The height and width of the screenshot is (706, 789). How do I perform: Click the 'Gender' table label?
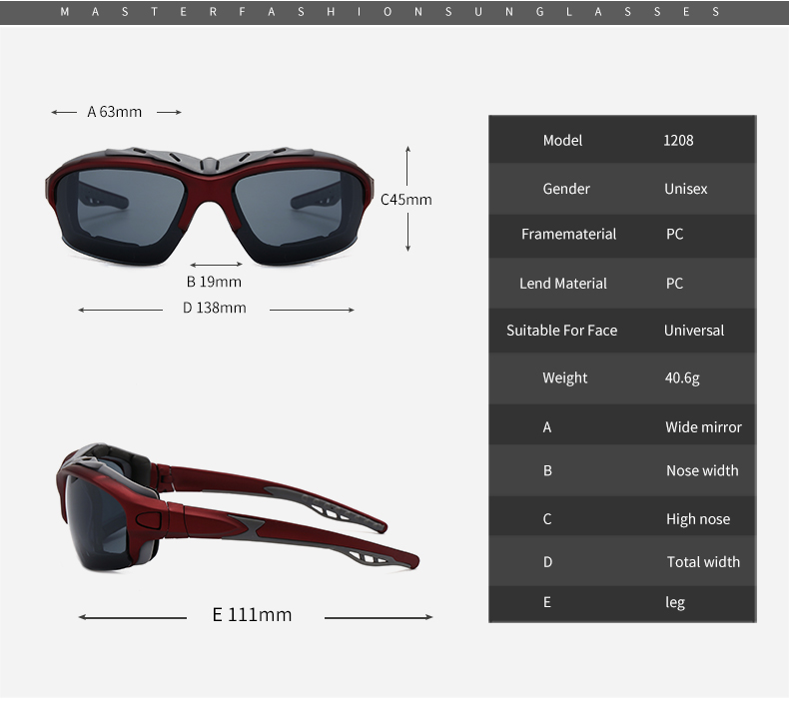pos(566,189)
